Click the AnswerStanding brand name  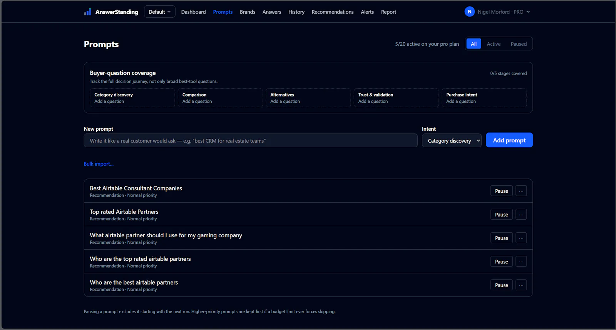117,12
